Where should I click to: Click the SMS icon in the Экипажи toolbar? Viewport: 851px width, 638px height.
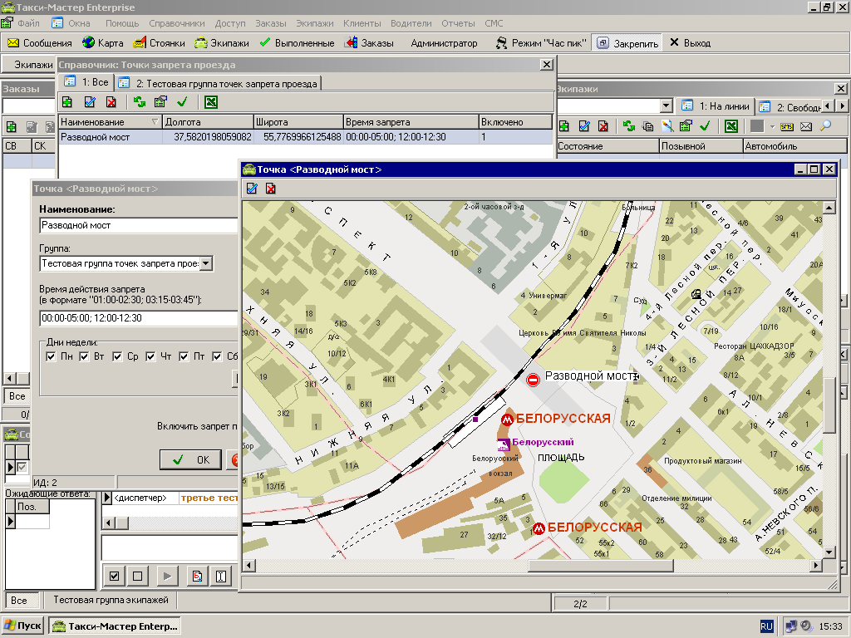[787, 126]
